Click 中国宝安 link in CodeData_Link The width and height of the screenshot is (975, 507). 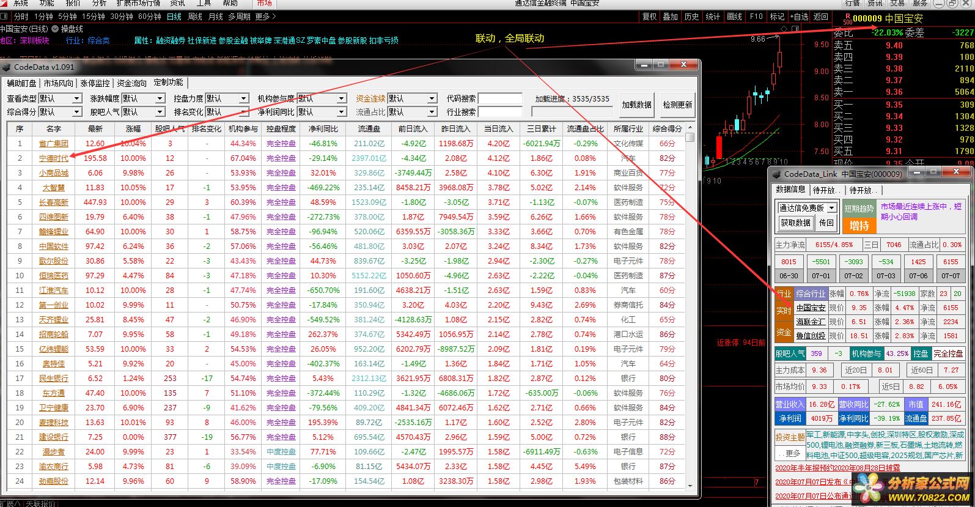point(811,308)
